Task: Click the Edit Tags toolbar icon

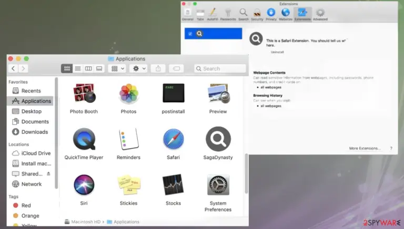Action: click(176, 68)
